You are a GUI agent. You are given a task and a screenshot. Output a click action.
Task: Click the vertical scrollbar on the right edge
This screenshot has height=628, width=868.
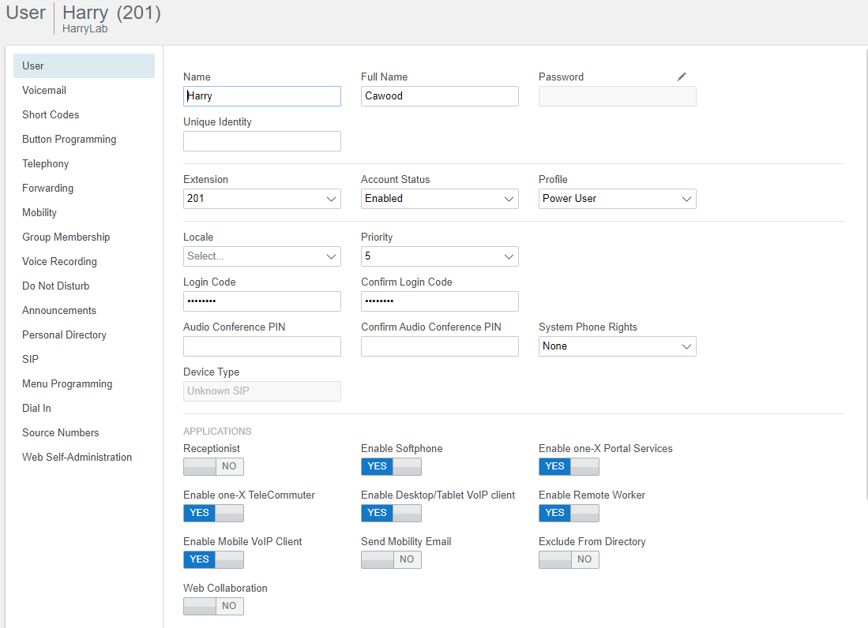coord(866,274)
